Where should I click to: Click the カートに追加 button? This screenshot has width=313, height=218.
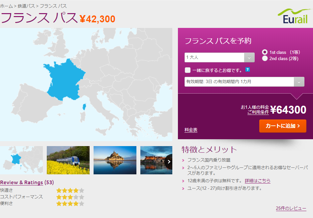[283, 126]
